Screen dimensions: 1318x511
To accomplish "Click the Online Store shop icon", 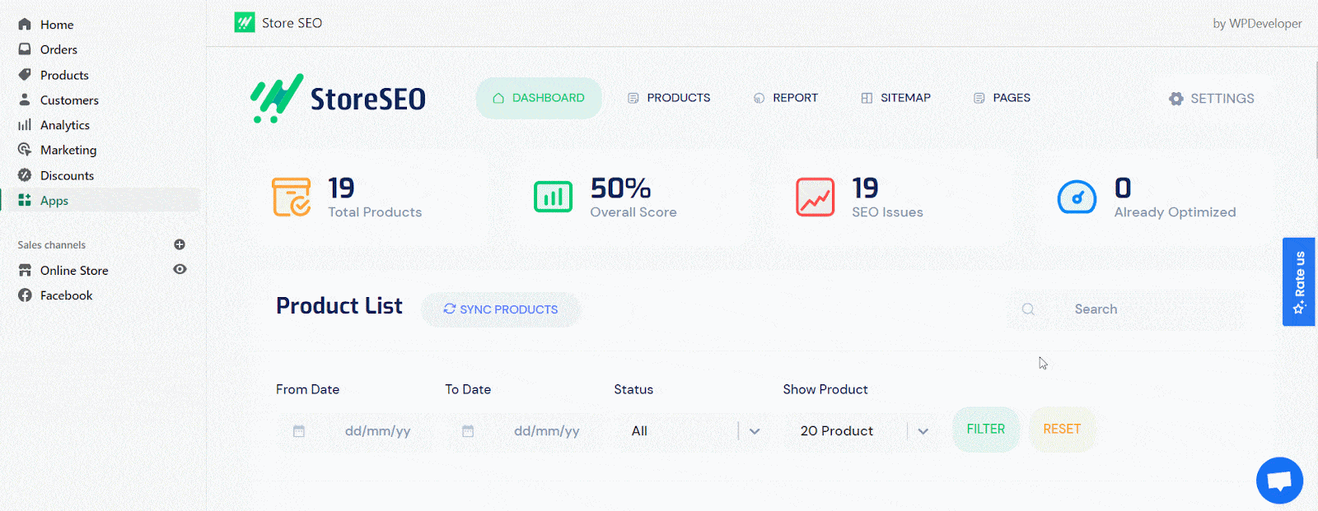I will 25,270.
